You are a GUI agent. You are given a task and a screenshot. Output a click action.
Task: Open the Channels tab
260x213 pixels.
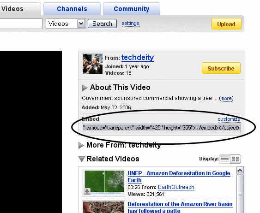click(72, 9)
